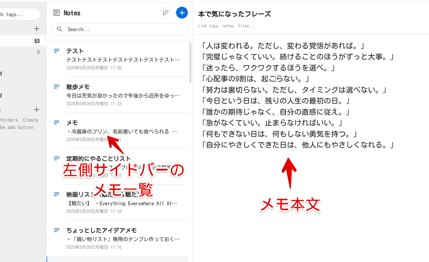Click the plus icon in the folders section
Image resolution: width=429 pixels, height=262 pixels.
(x=37, y=109)
